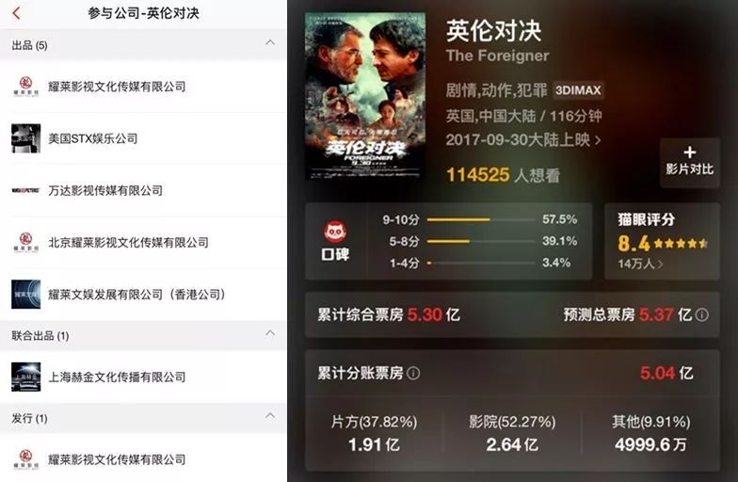The width and height of the screenshot is (738, 482).
Task: Click 美国STX娱乐公司 company logo
Action: 26,138
